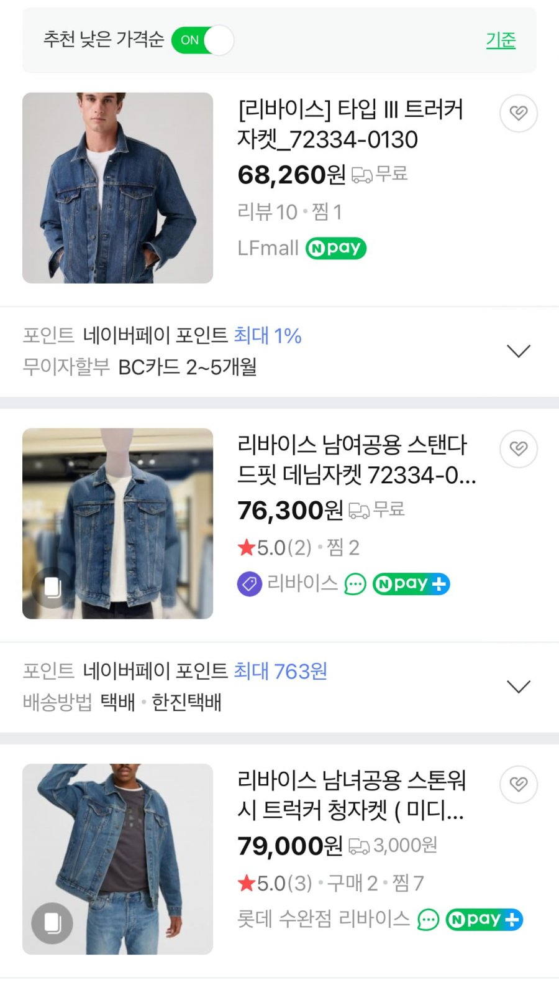Tap the purple brand store tag icon
This screenshot has height=995, width=559.
coord(250,584)
